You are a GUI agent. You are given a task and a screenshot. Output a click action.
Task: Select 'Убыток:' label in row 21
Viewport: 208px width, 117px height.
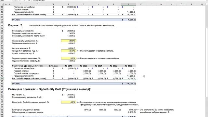pyautogui.click(x=16, y=19)
